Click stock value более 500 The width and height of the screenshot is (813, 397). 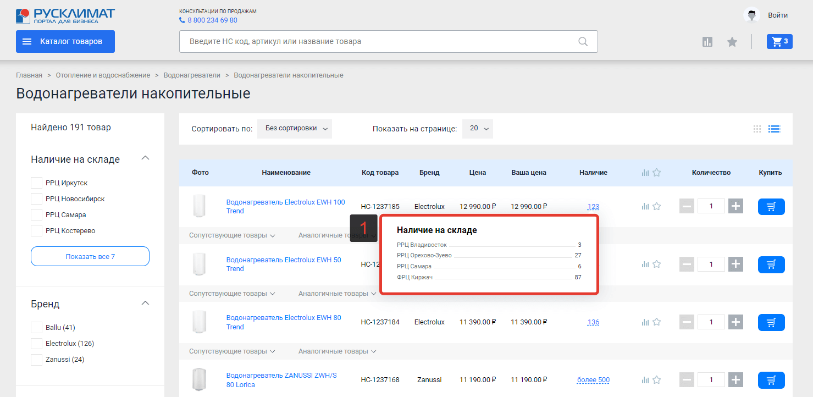coord(593,380)
